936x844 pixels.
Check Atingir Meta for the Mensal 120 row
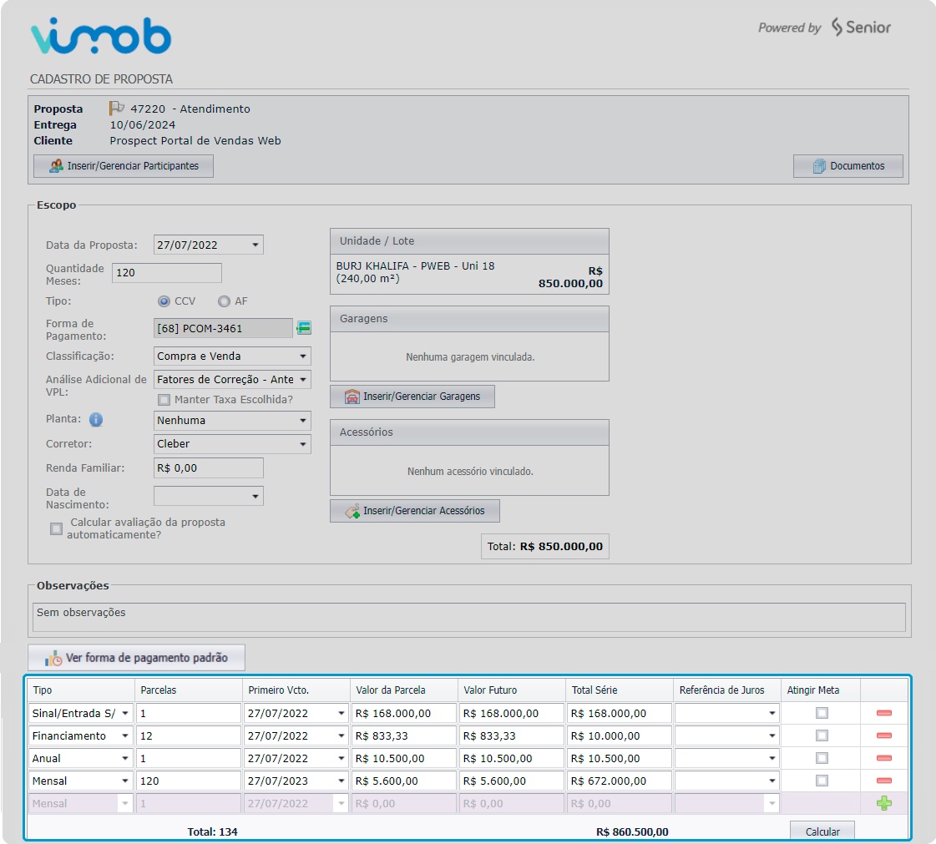(x=822, y=781)
